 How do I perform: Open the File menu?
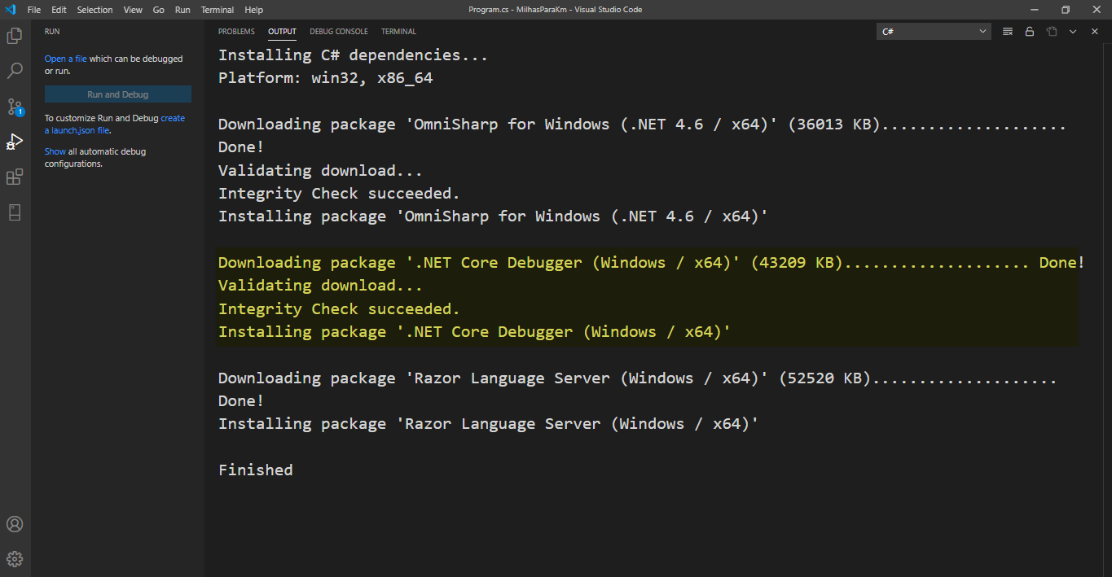pos(34,10)
